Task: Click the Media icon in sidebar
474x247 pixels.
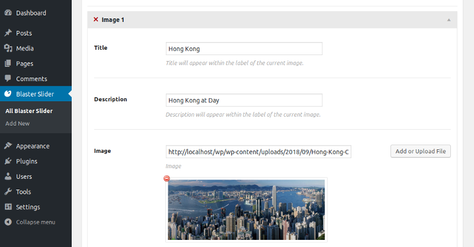Action: [8, 48]
